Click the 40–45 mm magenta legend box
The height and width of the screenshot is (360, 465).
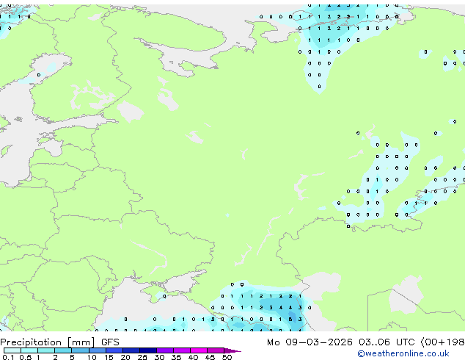pyautogui.click(x=199, y=350)
